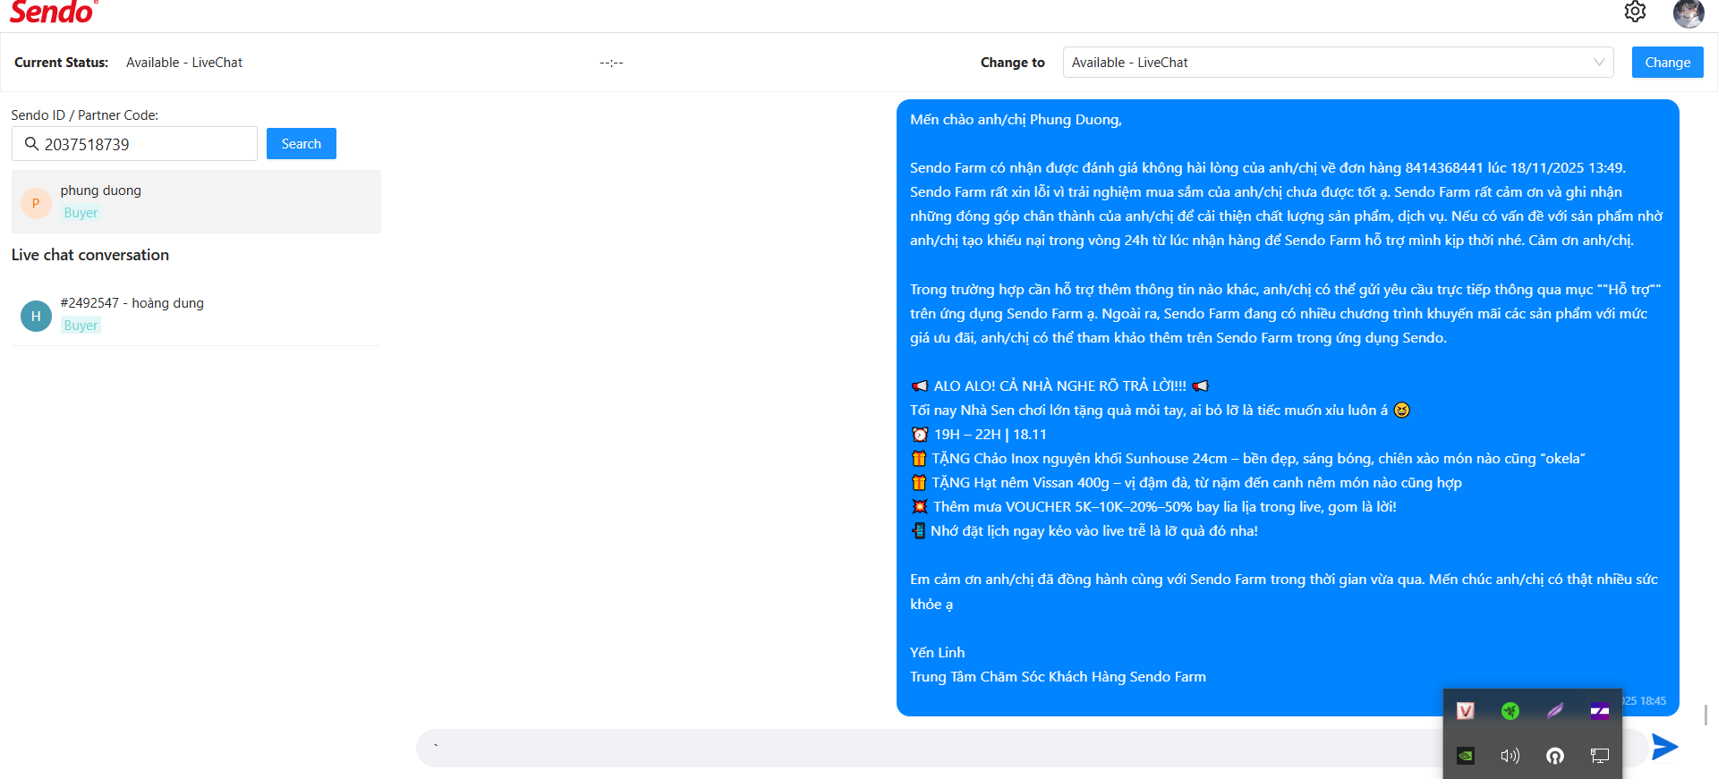Image resolution: width=1718 pixels, height=779 pixels.
Task: Click the --:-- timer text
Action: 611,63
